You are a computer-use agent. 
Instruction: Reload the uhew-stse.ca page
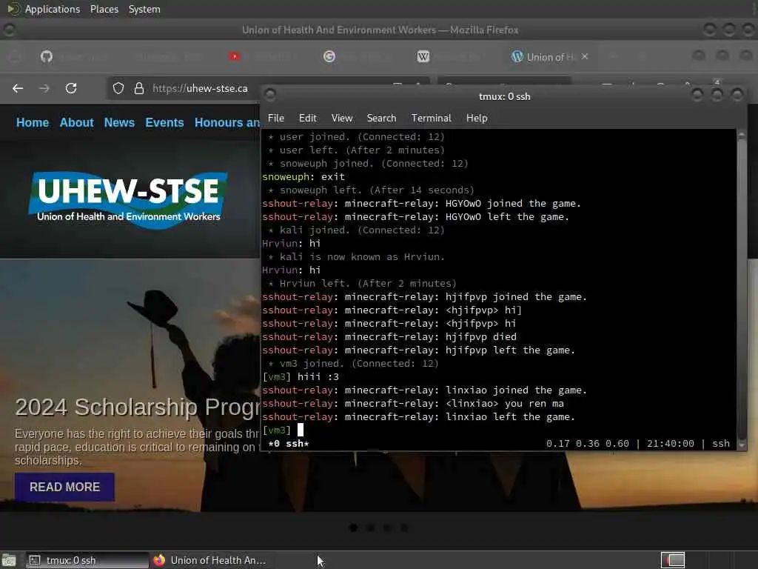point(71,88)
